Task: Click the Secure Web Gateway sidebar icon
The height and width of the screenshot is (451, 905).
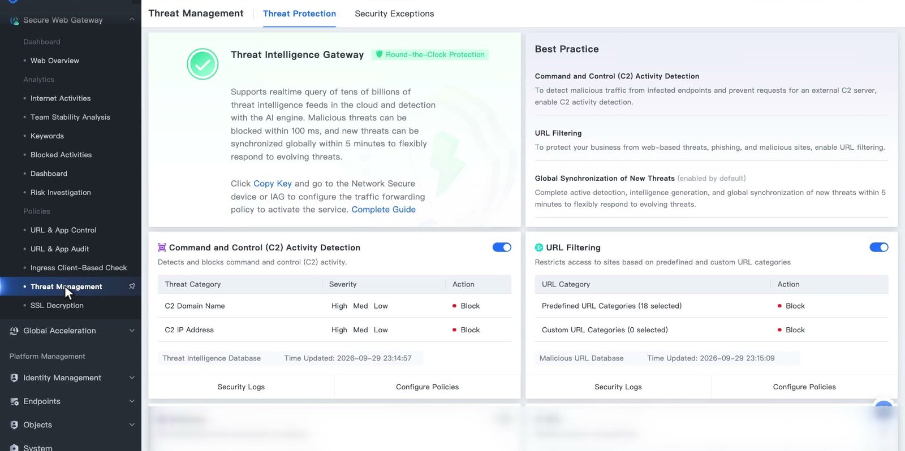Action: tap(14, 20)
